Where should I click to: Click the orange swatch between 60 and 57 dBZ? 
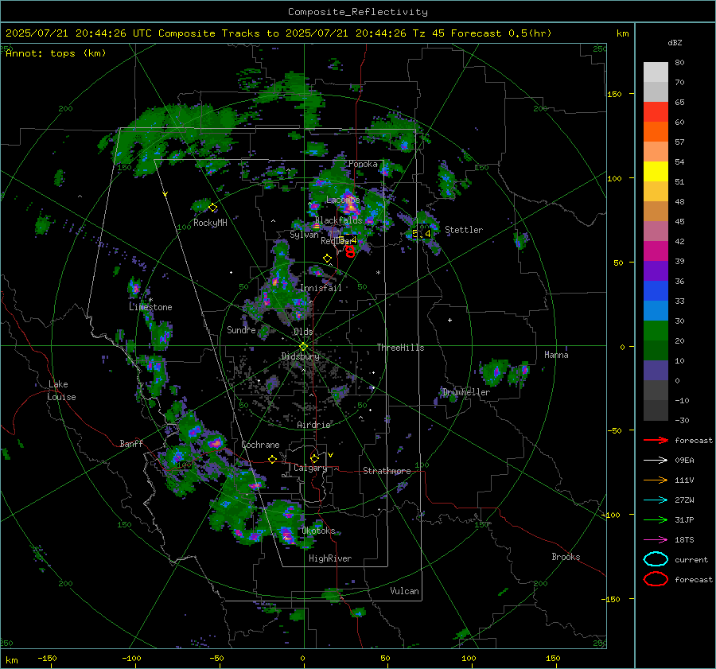pos(656,132)
